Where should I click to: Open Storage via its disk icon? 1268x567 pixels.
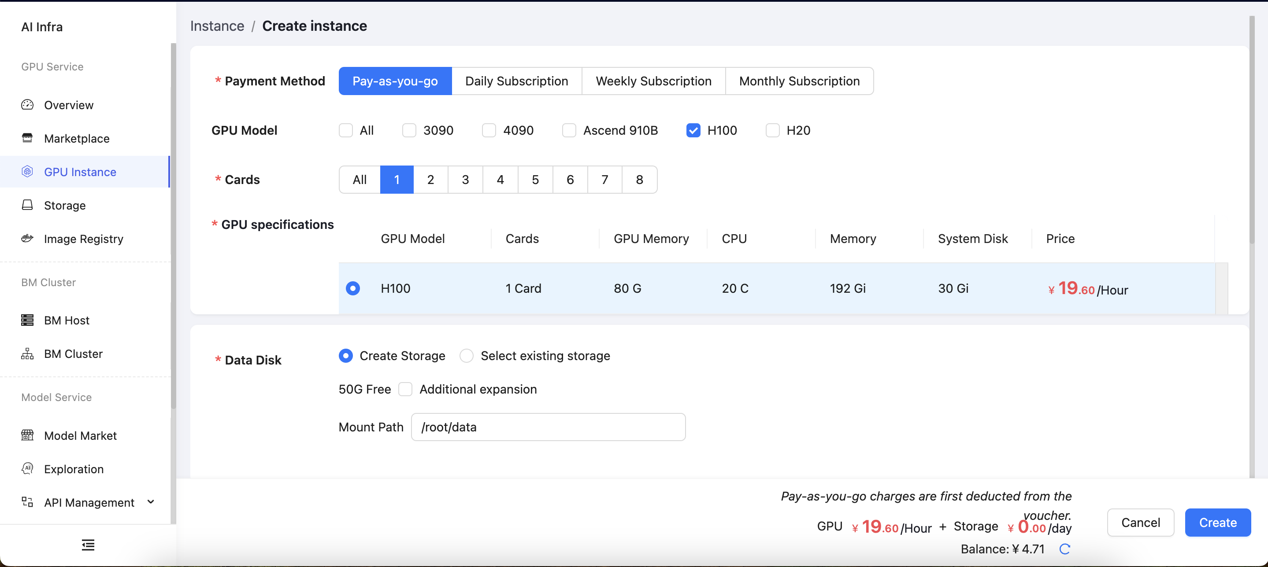click(28, 205)
